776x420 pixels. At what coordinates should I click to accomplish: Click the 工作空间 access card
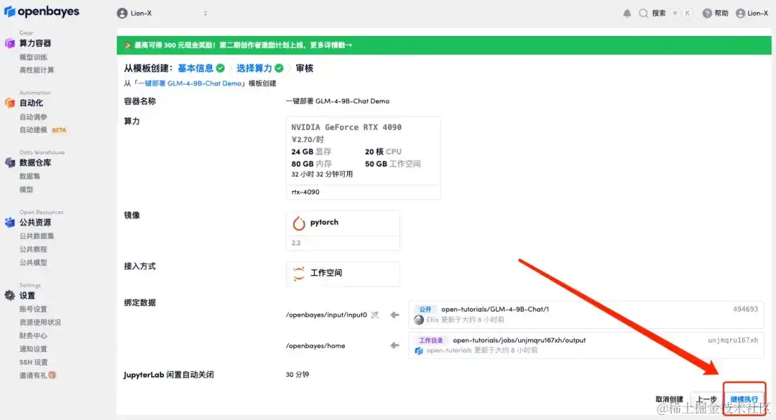(x=343, y=274)
